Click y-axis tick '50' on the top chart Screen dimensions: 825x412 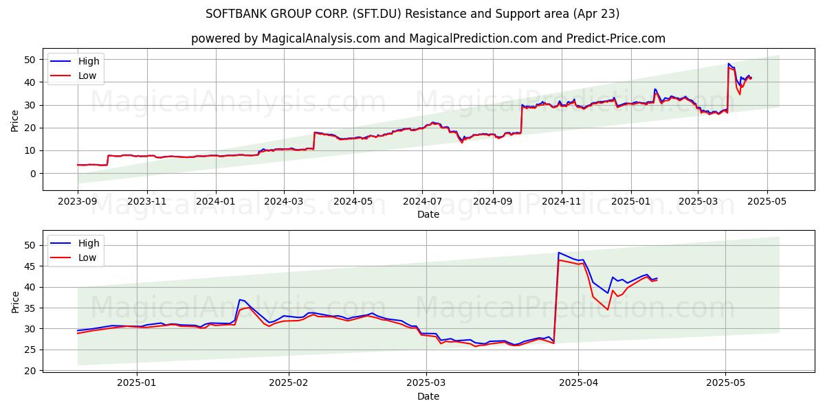click(x=30, y=60)
